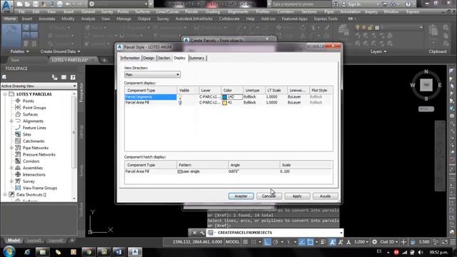
Task: Toggle snap mode in the status bar
Action: click(x=253, y=242)
